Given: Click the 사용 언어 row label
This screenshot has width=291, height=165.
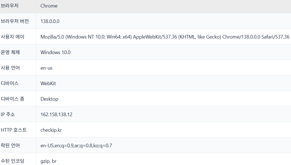Looking at the screenshot, I should [x=10, y=68].
